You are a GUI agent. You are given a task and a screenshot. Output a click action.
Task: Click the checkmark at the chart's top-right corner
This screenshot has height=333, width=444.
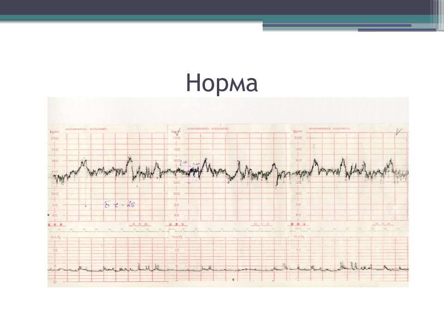tap(398, 133)
